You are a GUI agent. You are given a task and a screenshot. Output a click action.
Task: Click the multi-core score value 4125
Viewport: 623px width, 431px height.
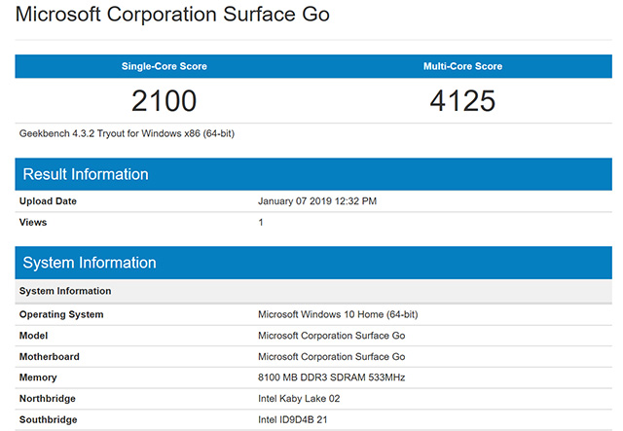tap(463, 101)
